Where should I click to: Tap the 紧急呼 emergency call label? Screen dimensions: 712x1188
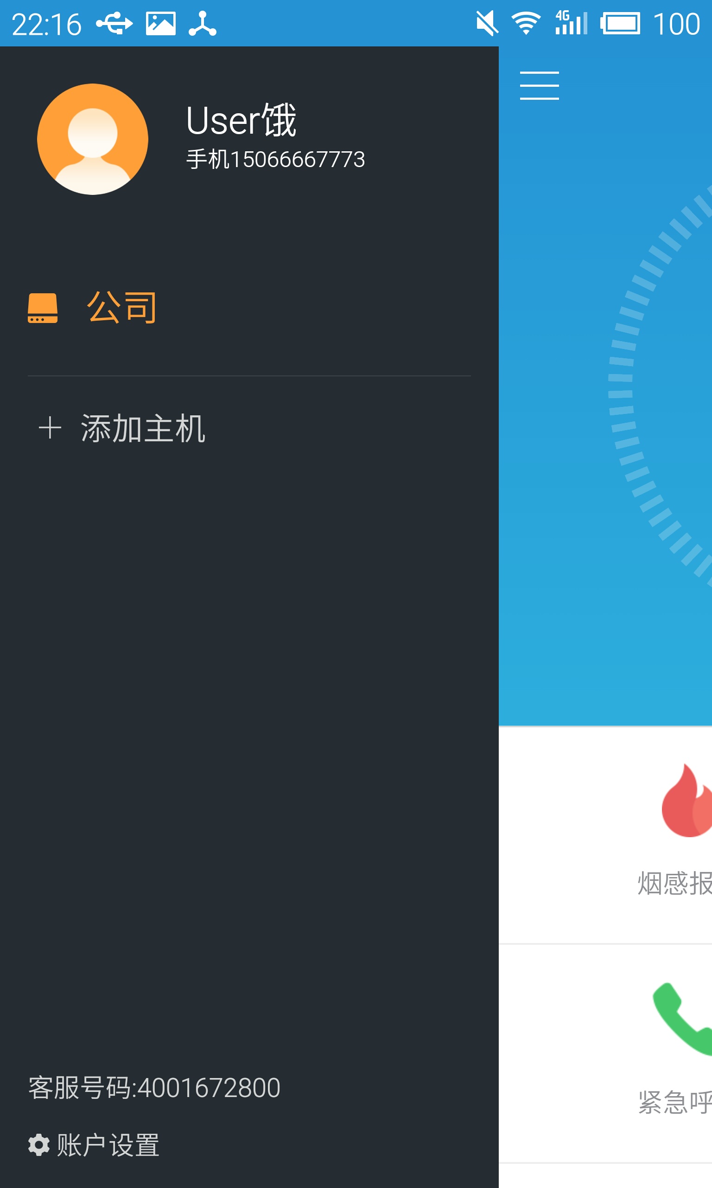(x=674, y=1102)
